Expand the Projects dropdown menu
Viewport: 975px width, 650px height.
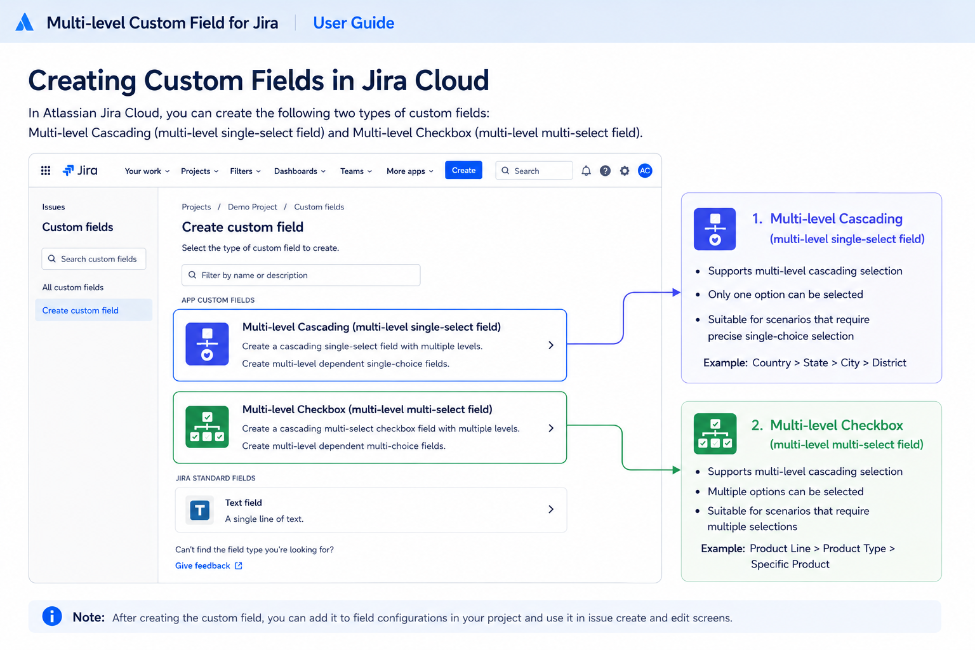pos(199,171)
